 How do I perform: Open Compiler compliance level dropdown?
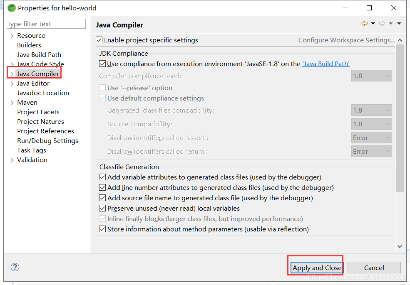coord(371,76)
